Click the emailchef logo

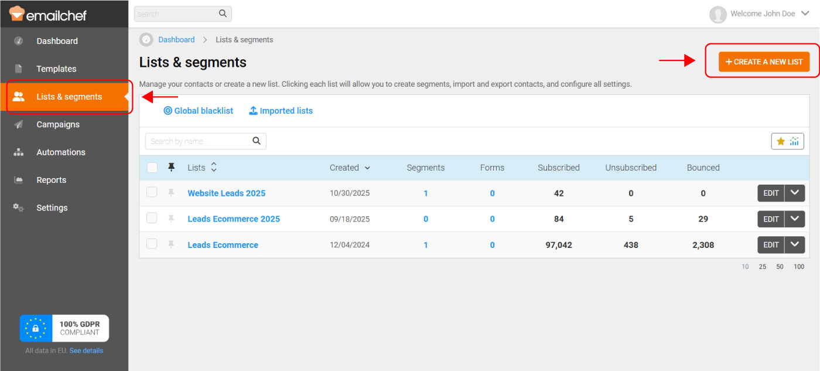(48, 13)
